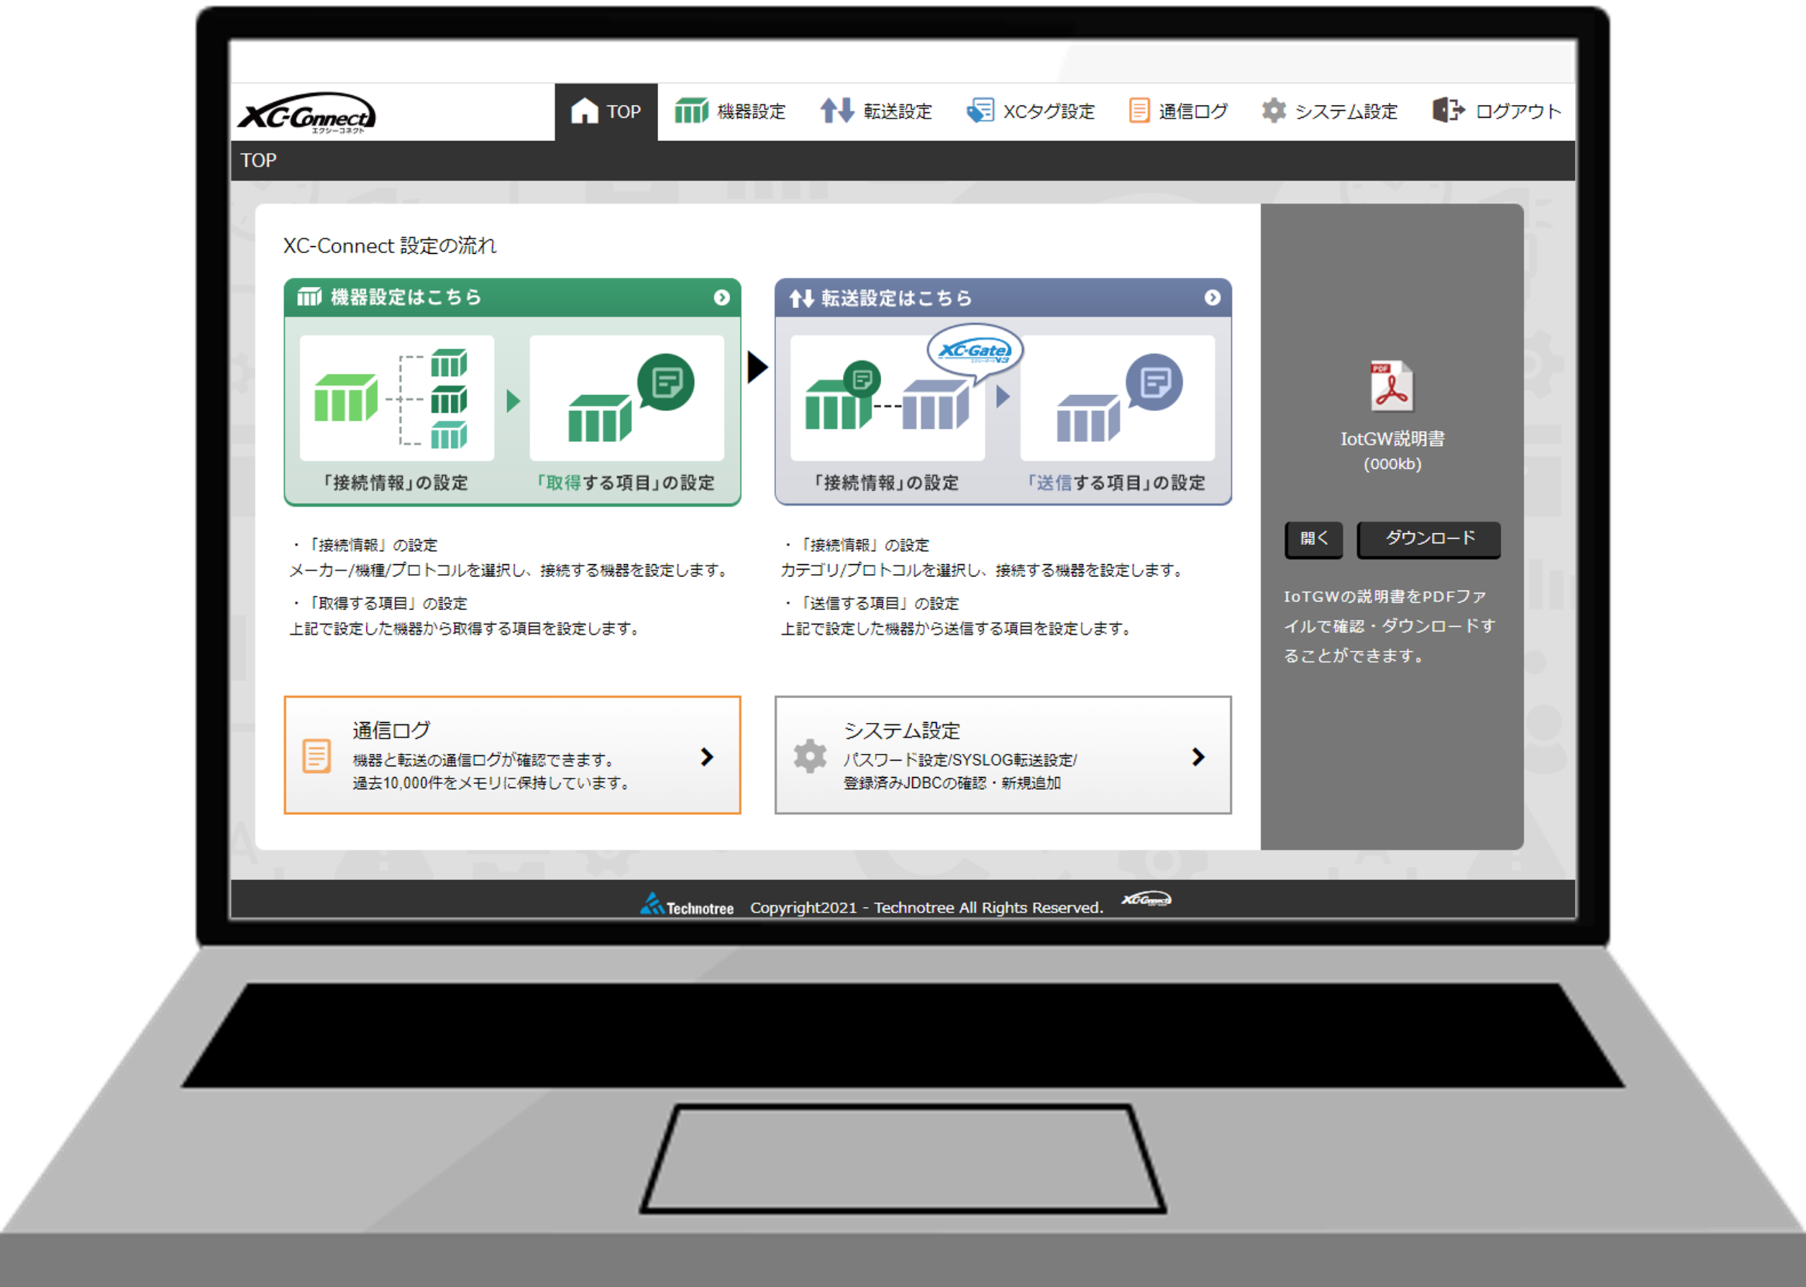
Task: Click chevron on 通信ログ card
Action: (707, 757)
